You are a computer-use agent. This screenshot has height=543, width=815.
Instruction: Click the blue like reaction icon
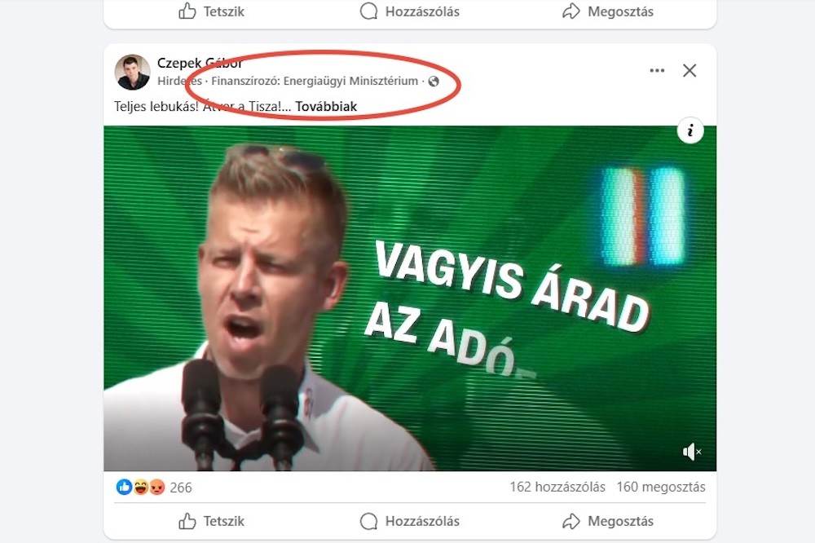pos(124,488)
